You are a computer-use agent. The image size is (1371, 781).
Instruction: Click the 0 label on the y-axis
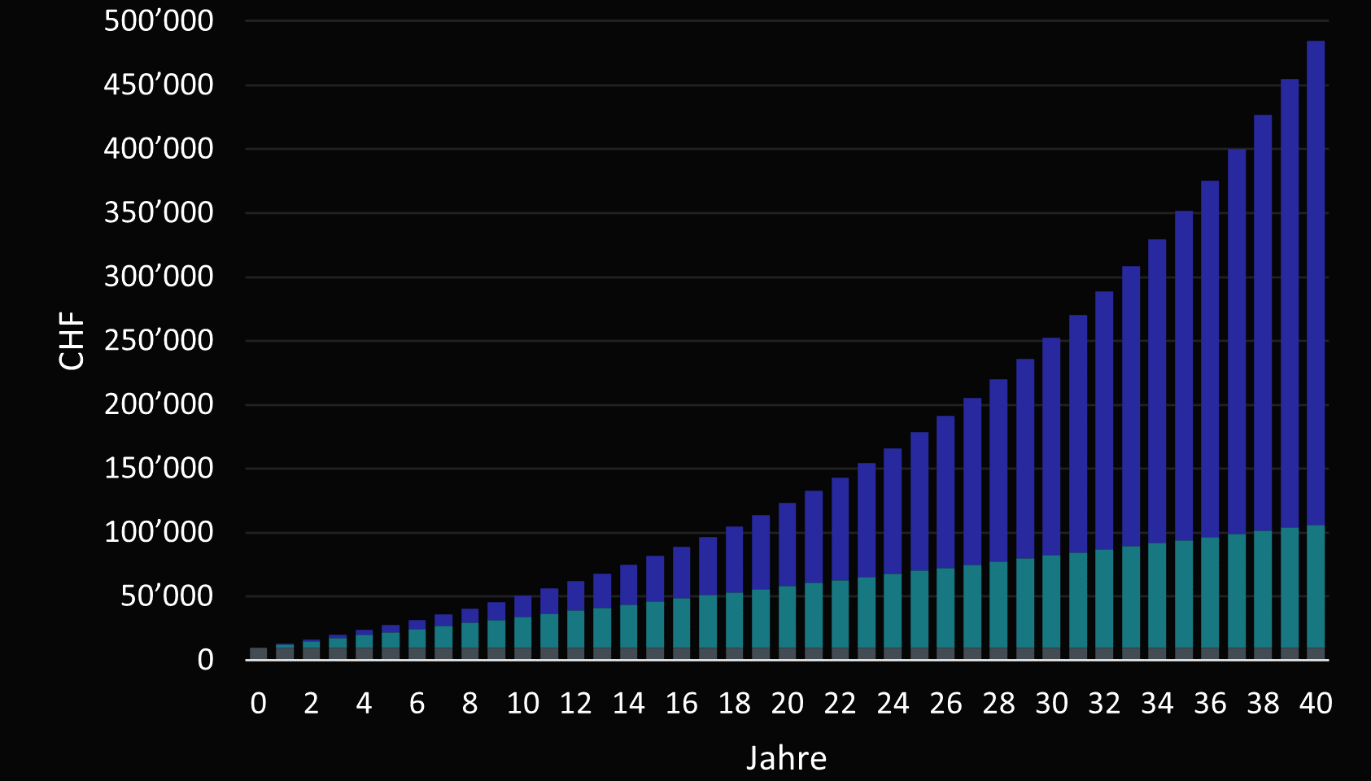[205, 660]
